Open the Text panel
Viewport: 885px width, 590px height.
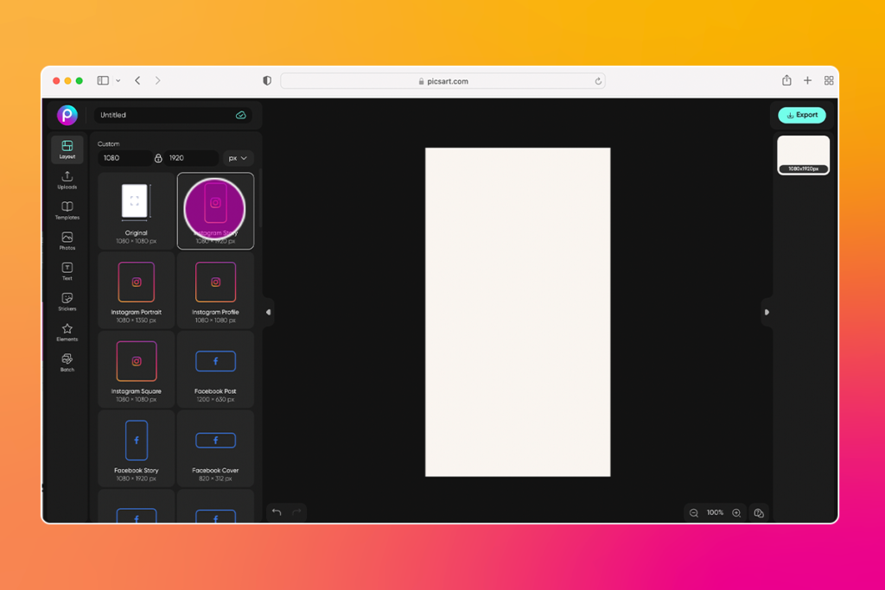pyautogui.click(x=67, y=271)
